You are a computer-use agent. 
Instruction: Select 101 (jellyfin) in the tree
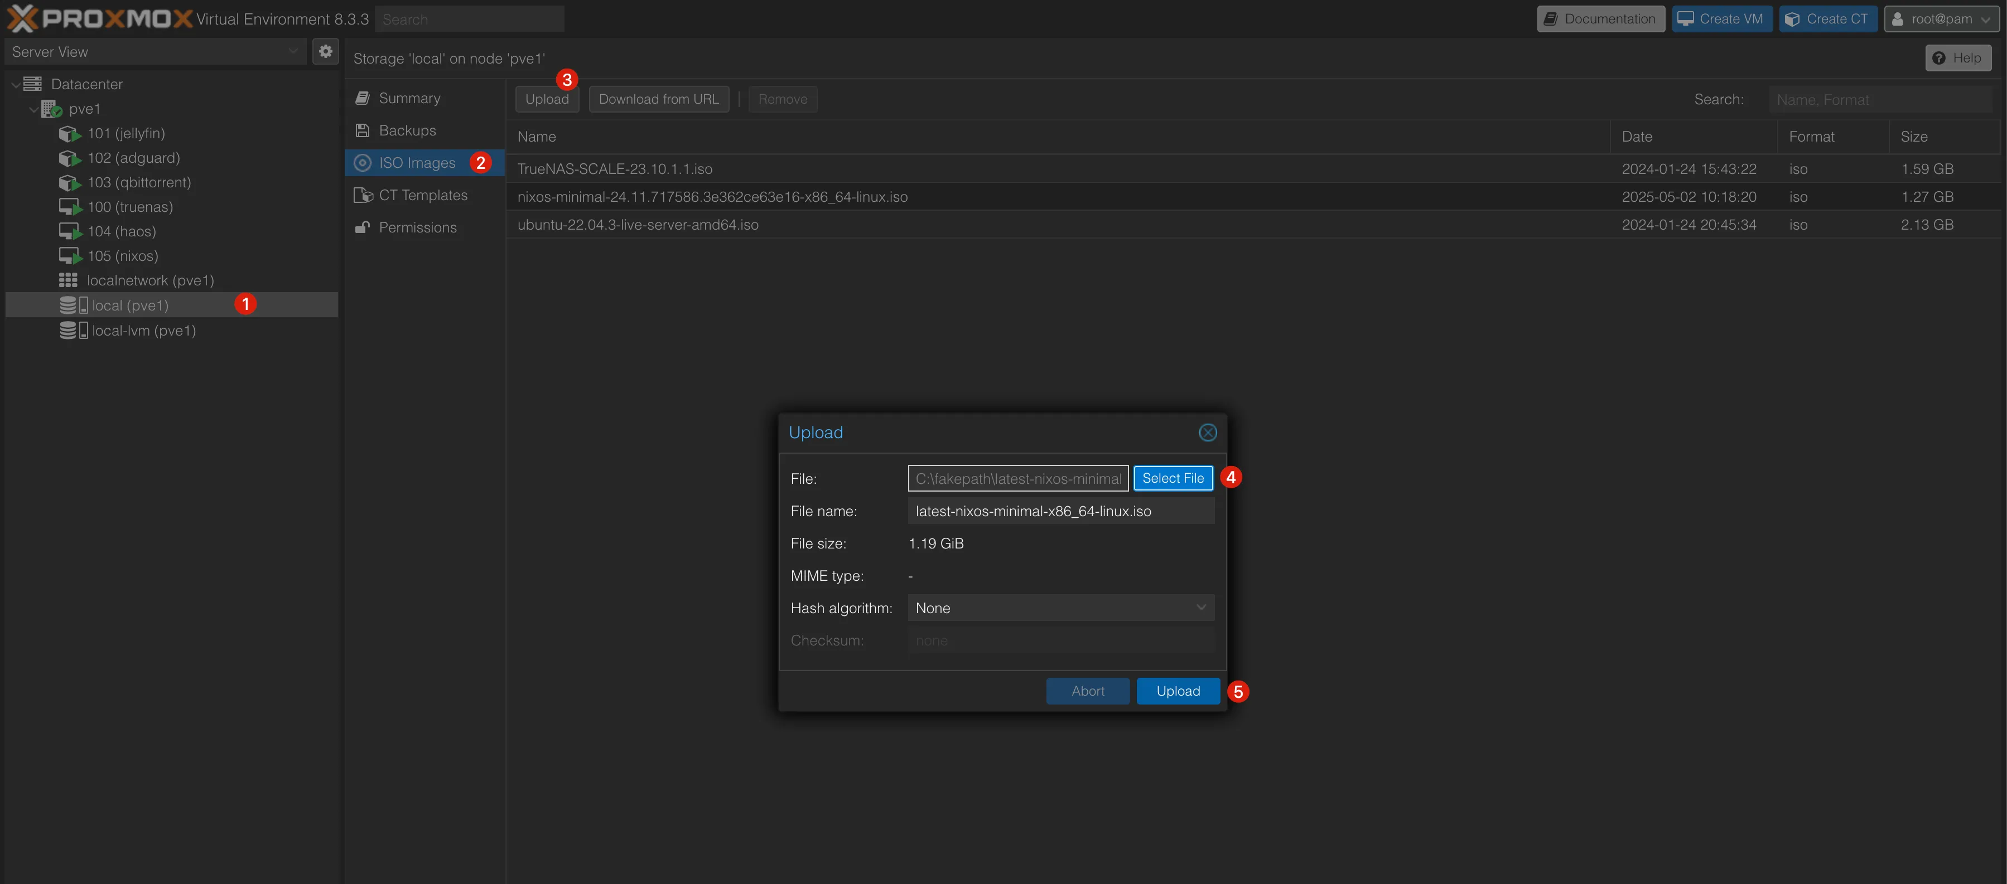171,134
